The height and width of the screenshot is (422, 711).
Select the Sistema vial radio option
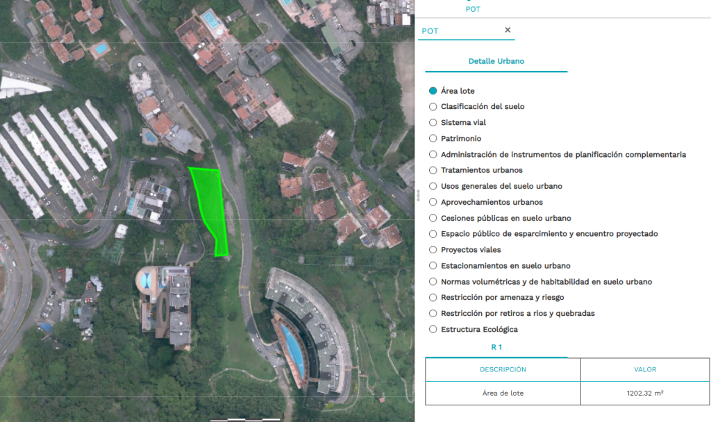click(433, 123)
